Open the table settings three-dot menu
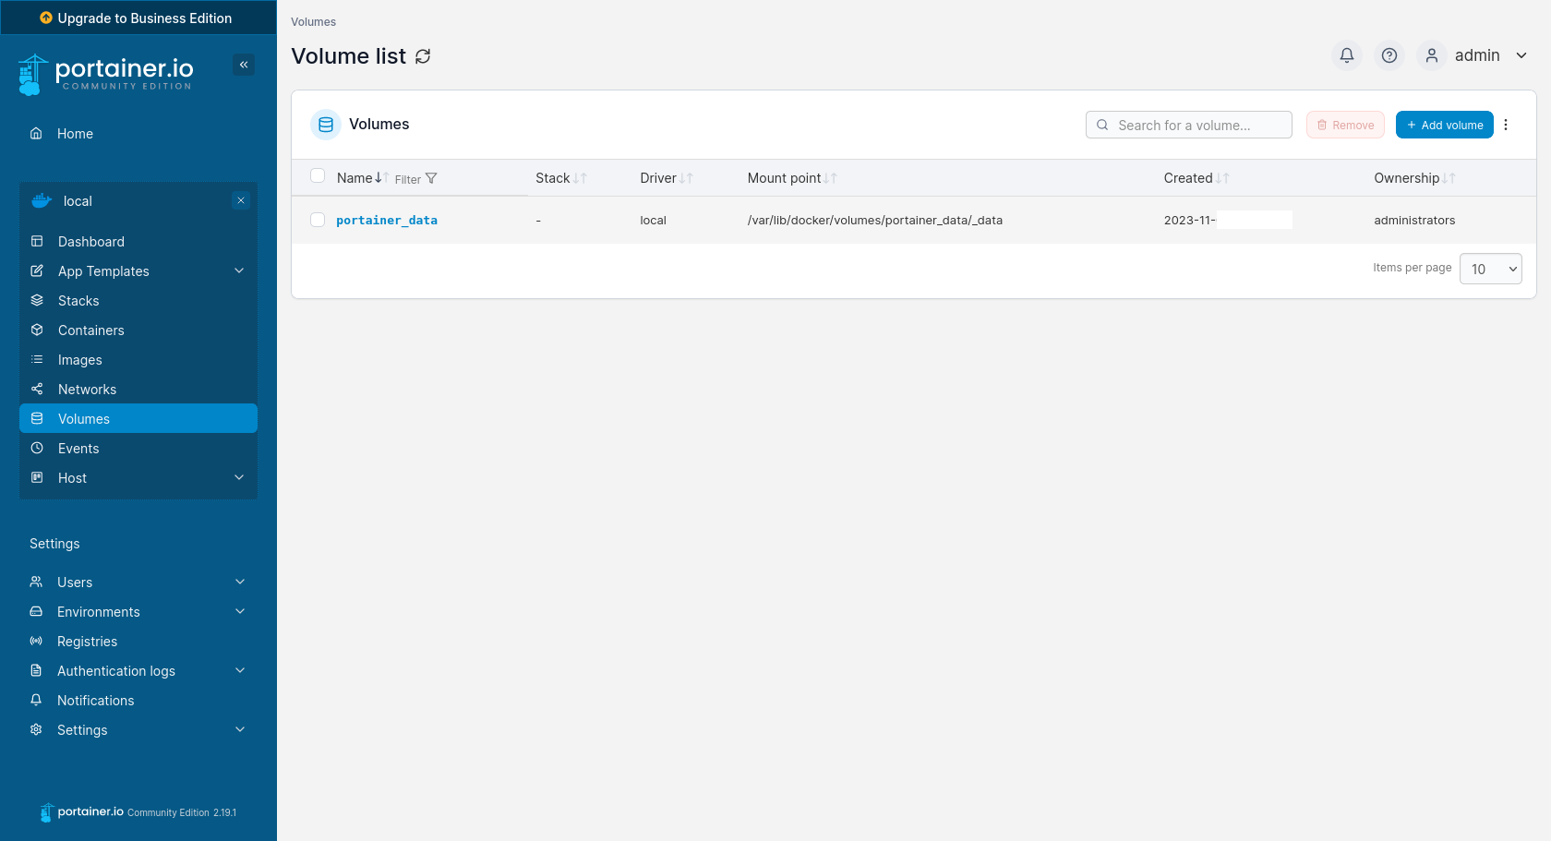This screenshot has height=841, width=1551. (1506, 125)
